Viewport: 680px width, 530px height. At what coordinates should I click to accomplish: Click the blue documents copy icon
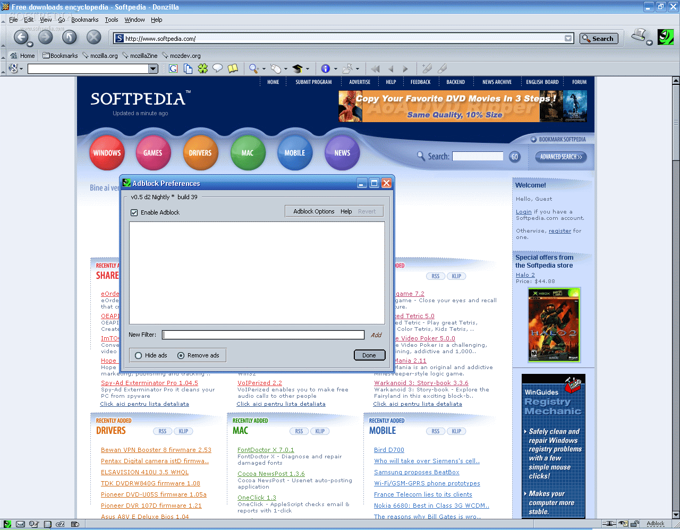(x=188, y=69)
